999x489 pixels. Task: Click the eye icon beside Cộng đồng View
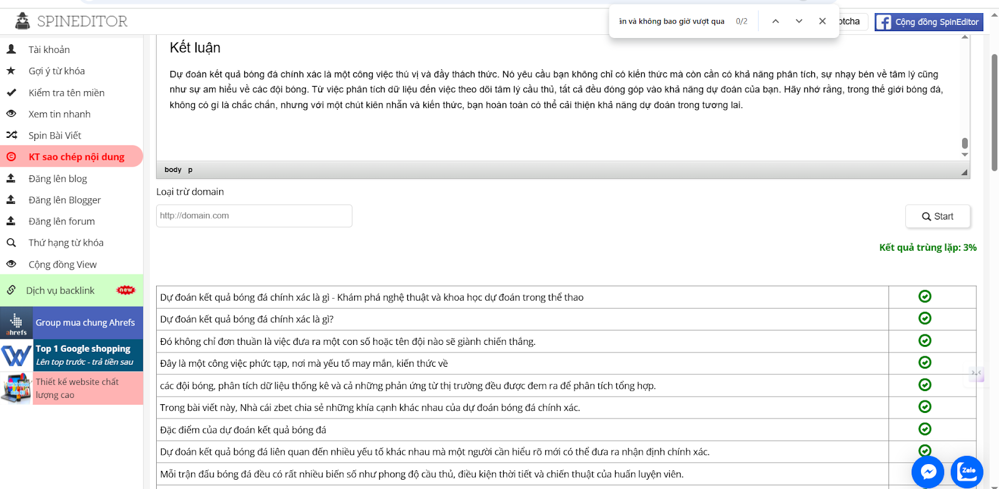[x=11, y=264]
